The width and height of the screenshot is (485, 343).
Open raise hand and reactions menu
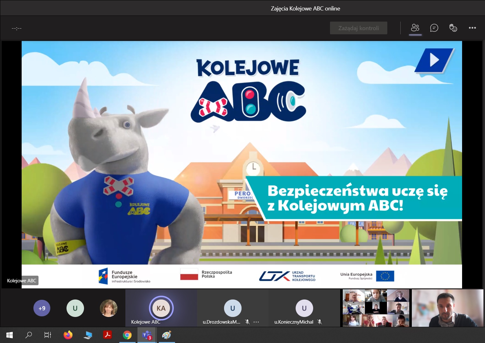click(453, 28)
